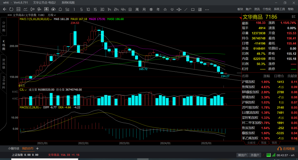This screenshot has height=160, width=298.
Task: Select the line drawing tool icon
Action: click(186, 9)
